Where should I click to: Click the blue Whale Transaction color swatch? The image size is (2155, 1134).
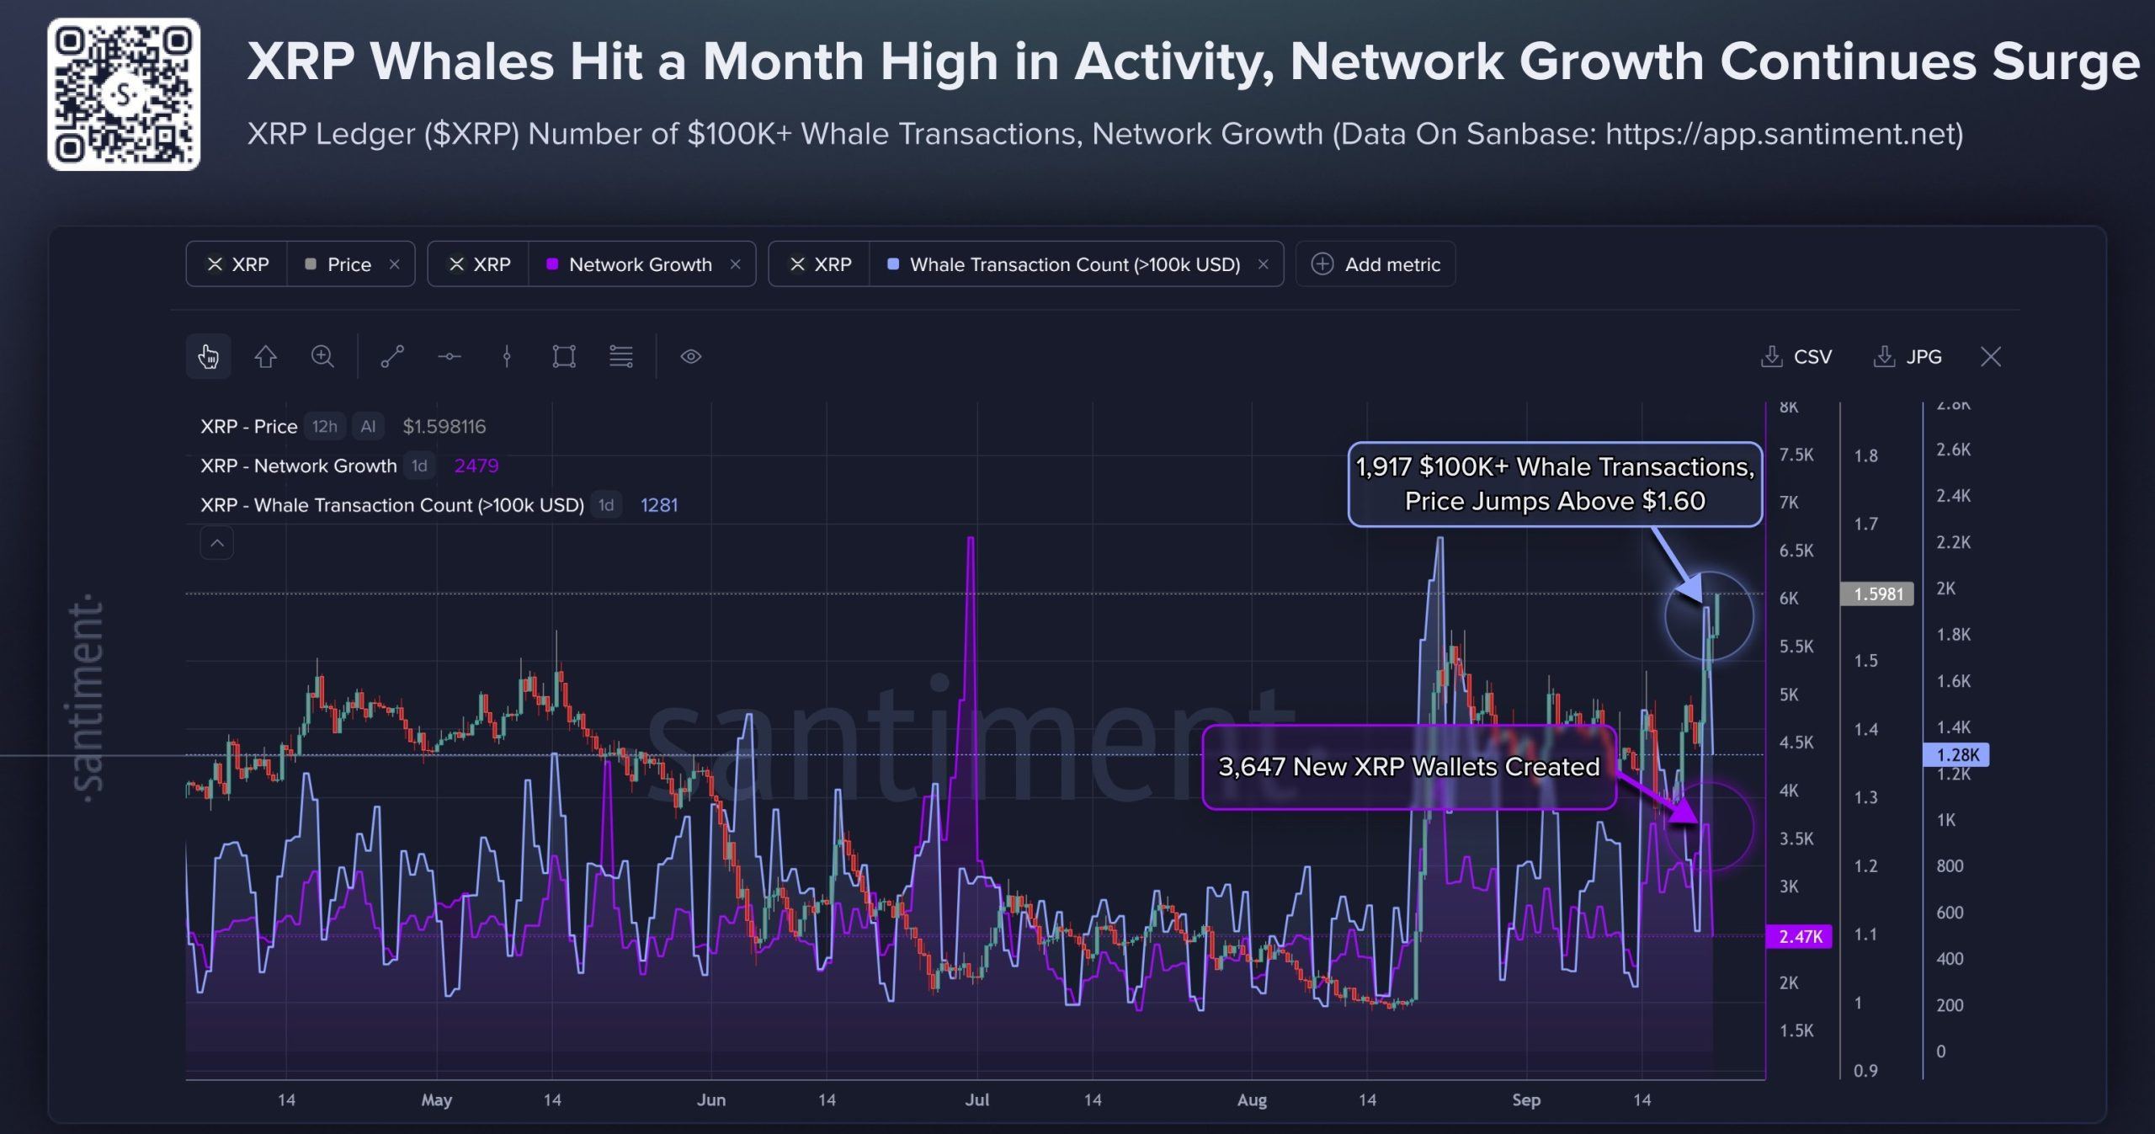(893, 264)
